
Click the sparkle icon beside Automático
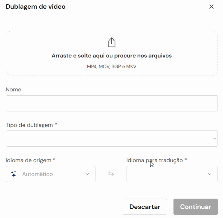pos(14,174)
